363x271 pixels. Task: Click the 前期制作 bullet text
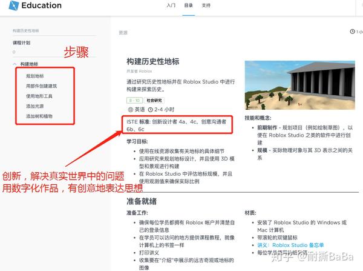[x=305, y=135]
